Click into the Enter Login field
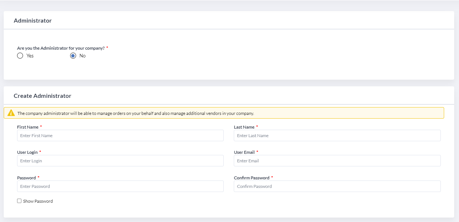This screenshot has width=459, height=222. (x=120, y=160)
